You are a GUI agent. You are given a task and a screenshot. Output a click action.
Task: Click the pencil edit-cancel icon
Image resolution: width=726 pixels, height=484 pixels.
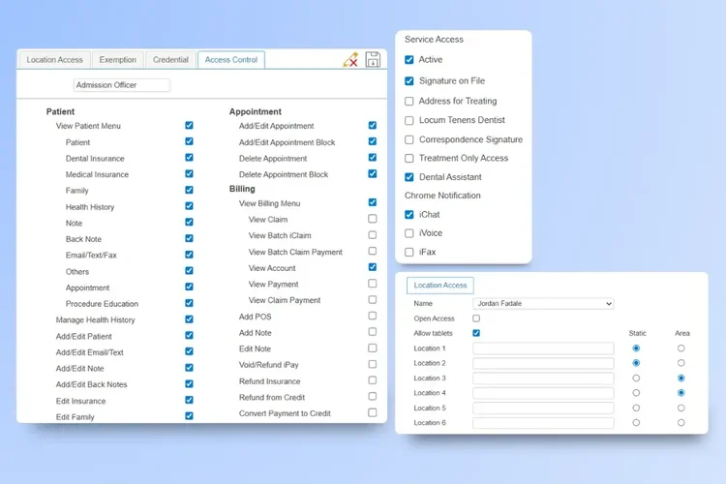point(350,60)
